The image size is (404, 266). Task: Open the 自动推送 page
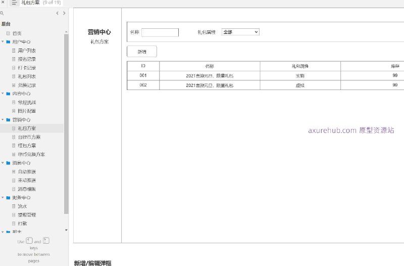27,171
